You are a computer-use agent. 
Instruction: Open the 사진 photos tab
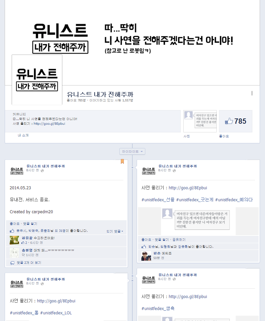pyautogui.click(x=186, y=136)
